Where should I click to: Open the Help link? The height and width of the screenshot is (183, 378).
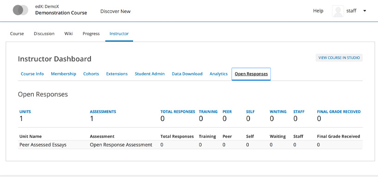318,11
